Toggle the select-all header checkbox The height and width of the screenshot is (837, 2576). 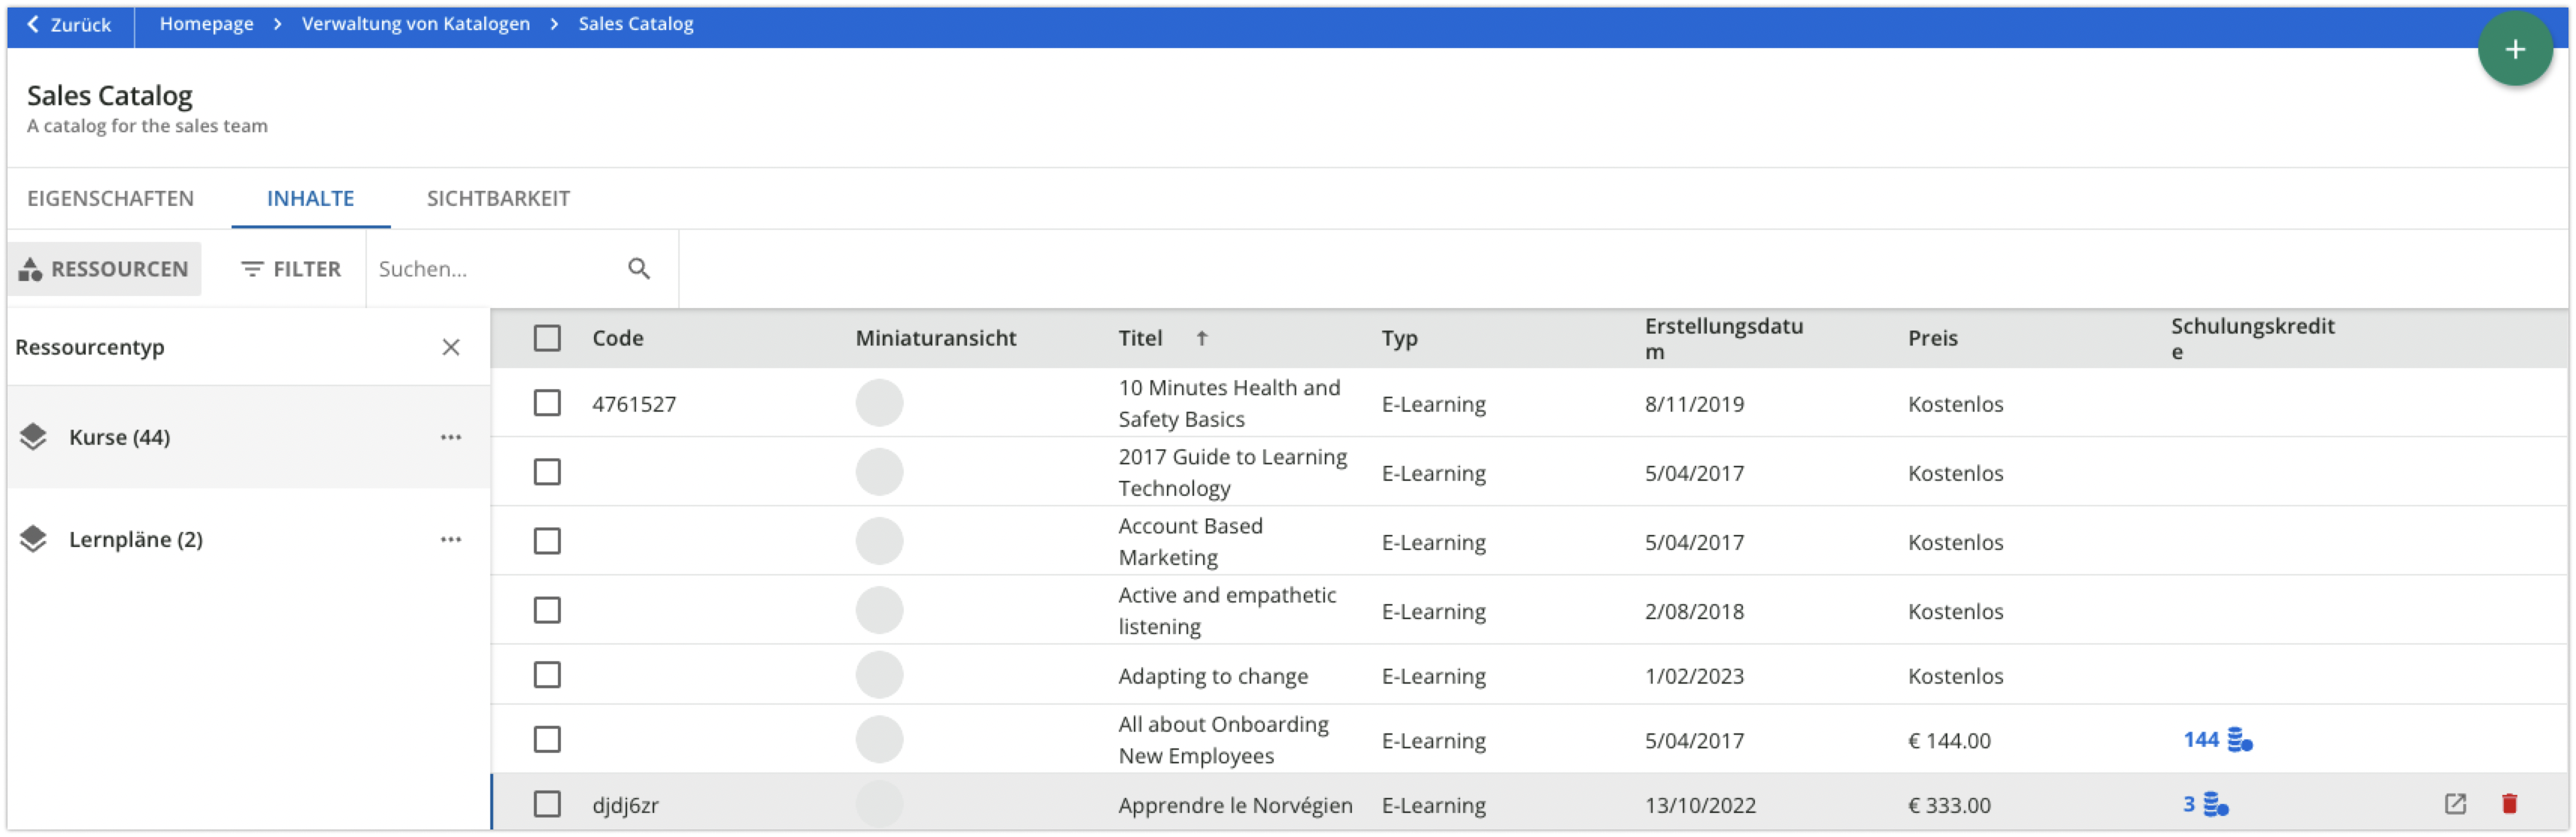point(547,339)
